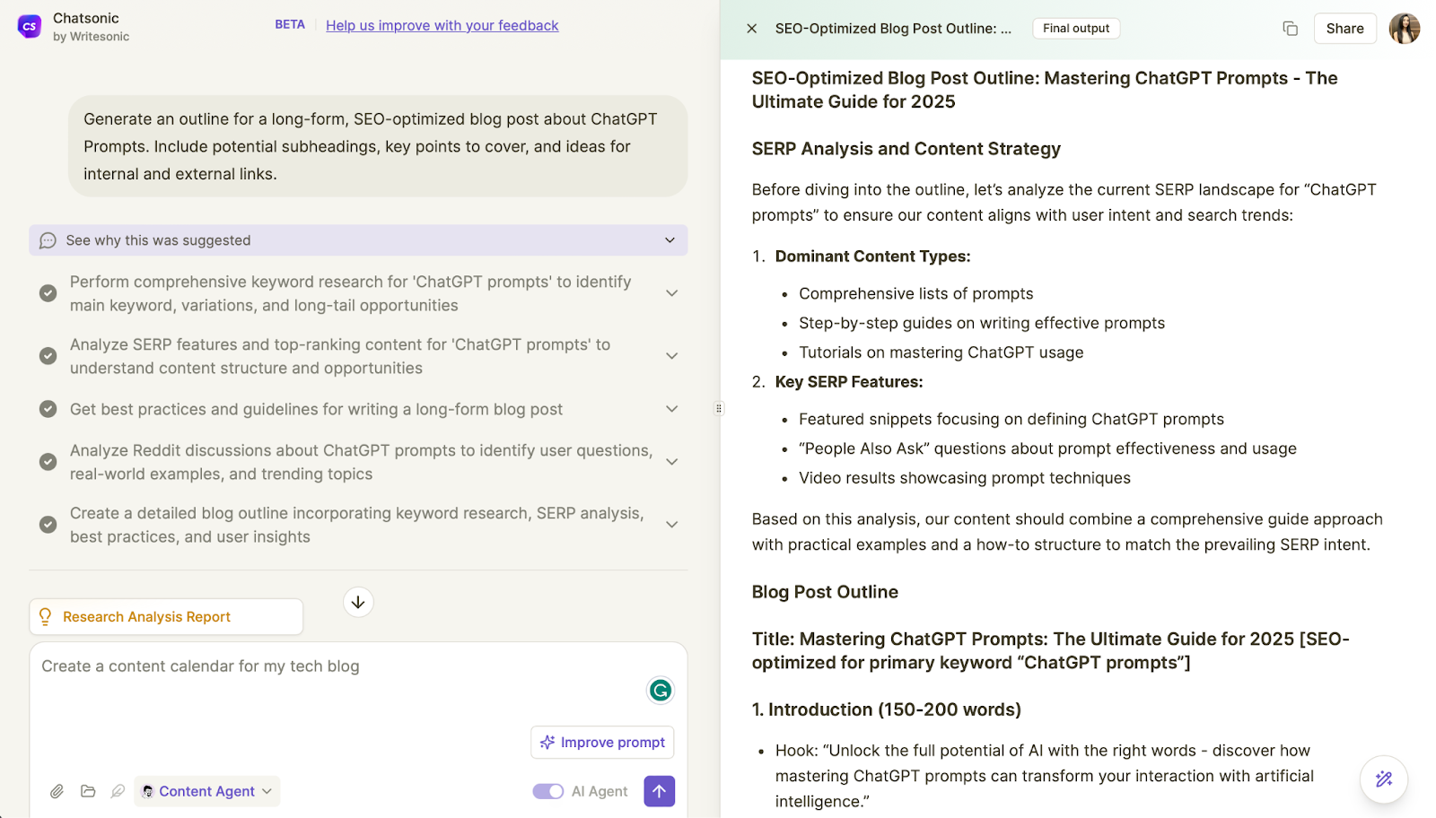Open the user profile avatar
Image resolution: width=1436 pixels, height=818 pixels.
click(1404, 29)
